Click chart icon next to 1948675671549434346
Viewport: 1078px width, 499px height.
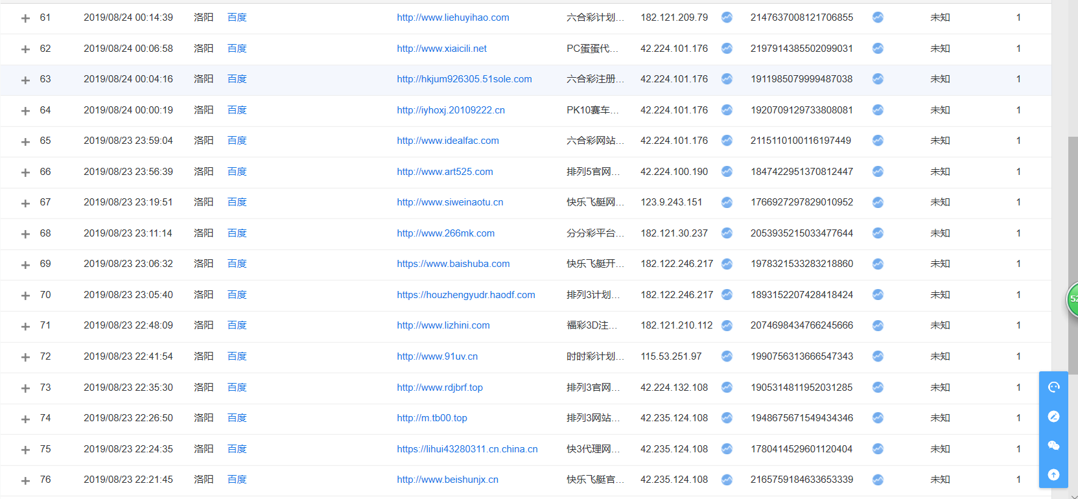(x=878, y=418)
